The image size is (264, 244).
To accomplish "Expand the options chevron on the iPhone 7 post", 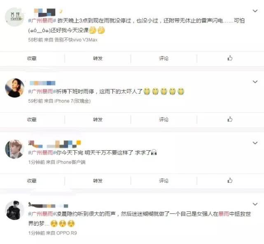I will 255,82.
